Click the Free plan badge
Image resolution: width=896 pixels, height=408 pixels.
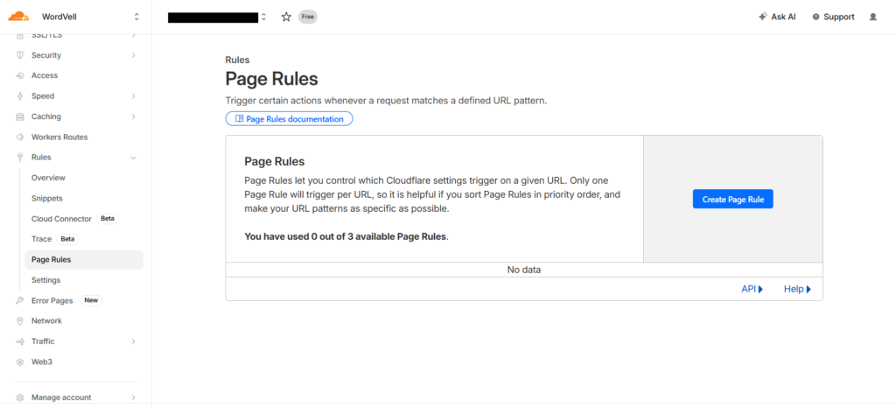coord(307,18)
